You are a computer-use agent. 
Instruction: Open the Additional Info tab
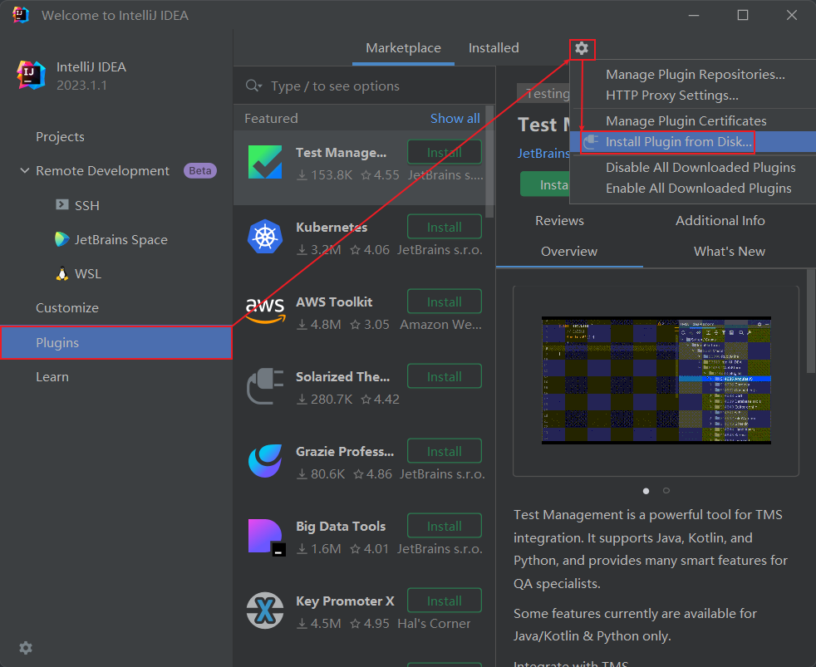(720, 221)
